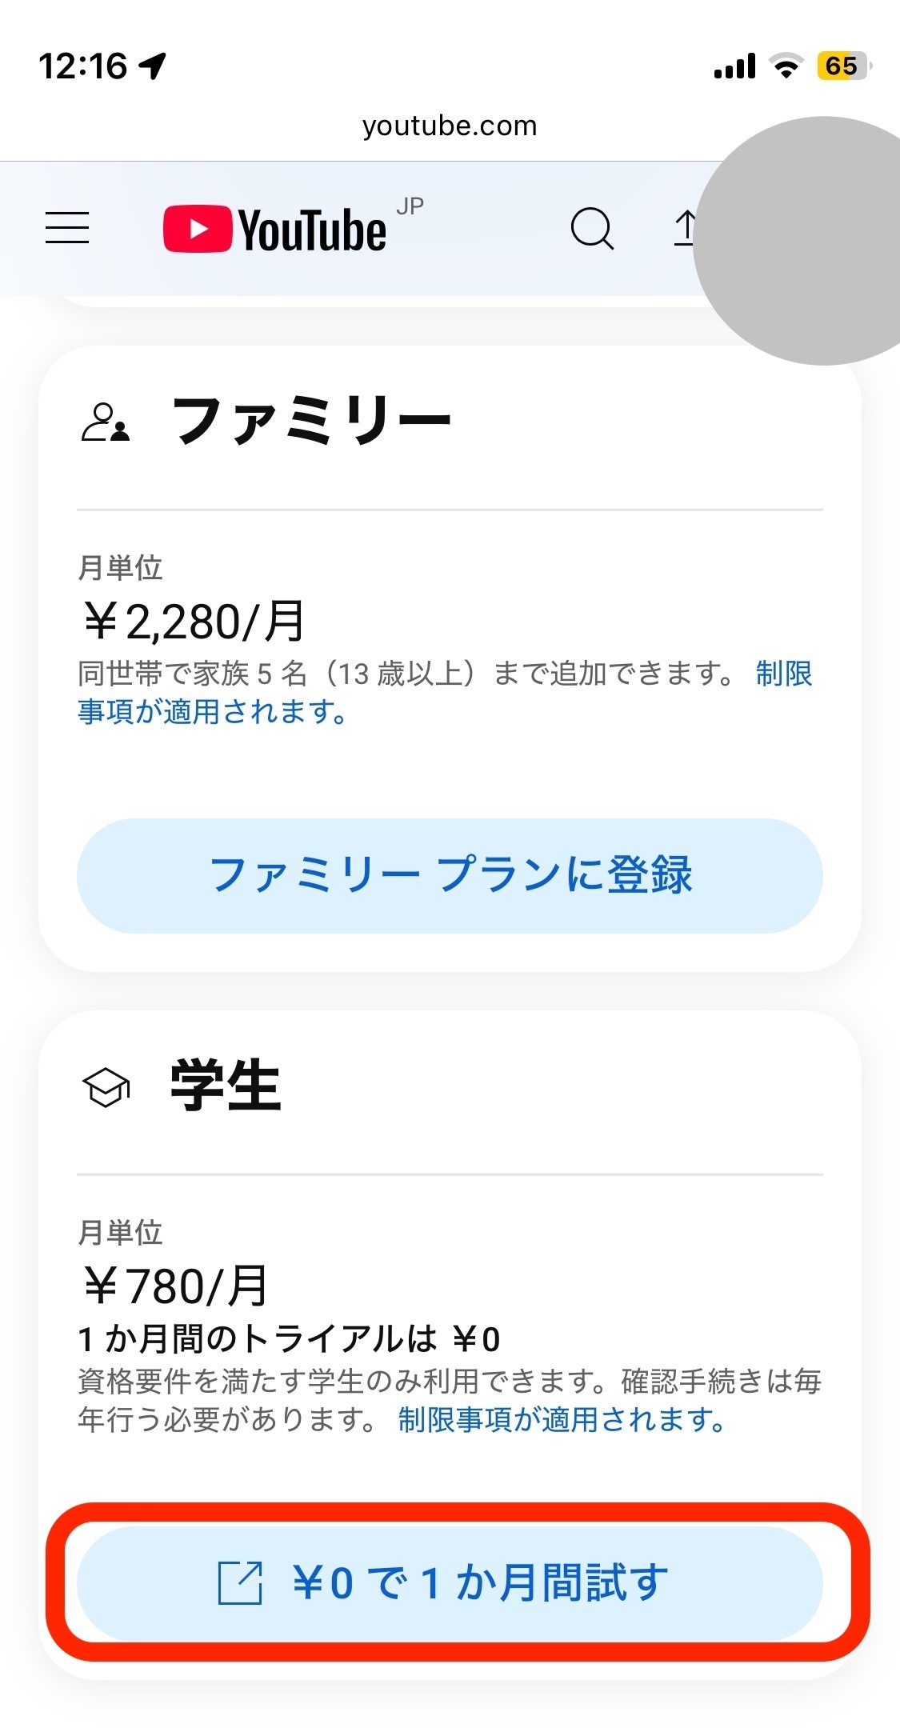Open the hamburger menu icon
The image size is (900, 1728).
click(x=67, y=227)
